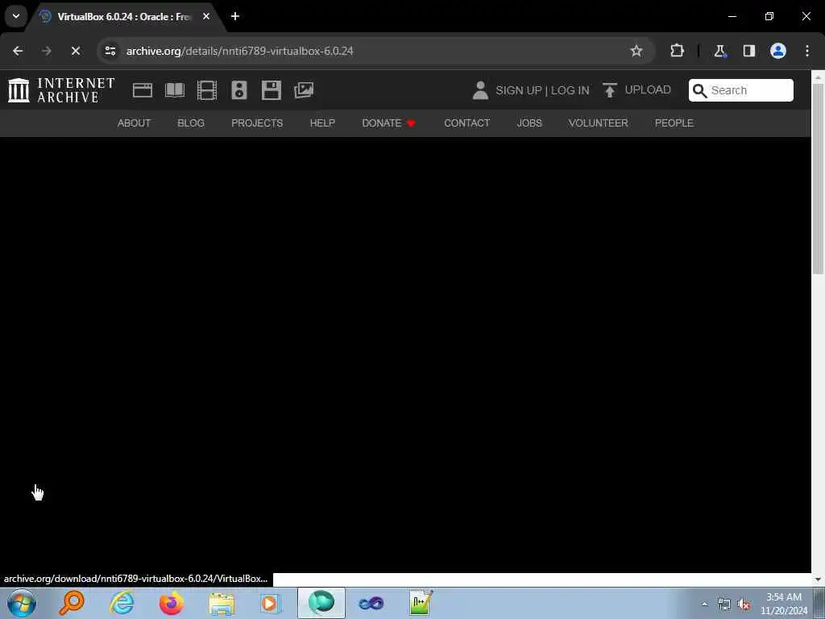
Task: Click the muted volume tray icon
Action: click(744, 604)
